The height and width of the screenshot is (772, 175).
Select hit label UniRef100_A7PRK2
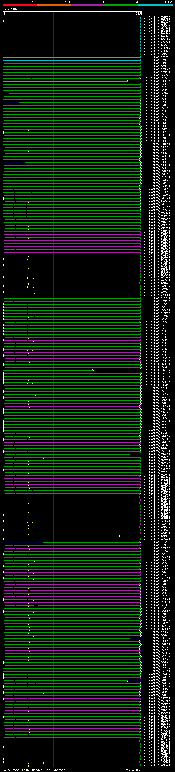(x=157, y=349)
